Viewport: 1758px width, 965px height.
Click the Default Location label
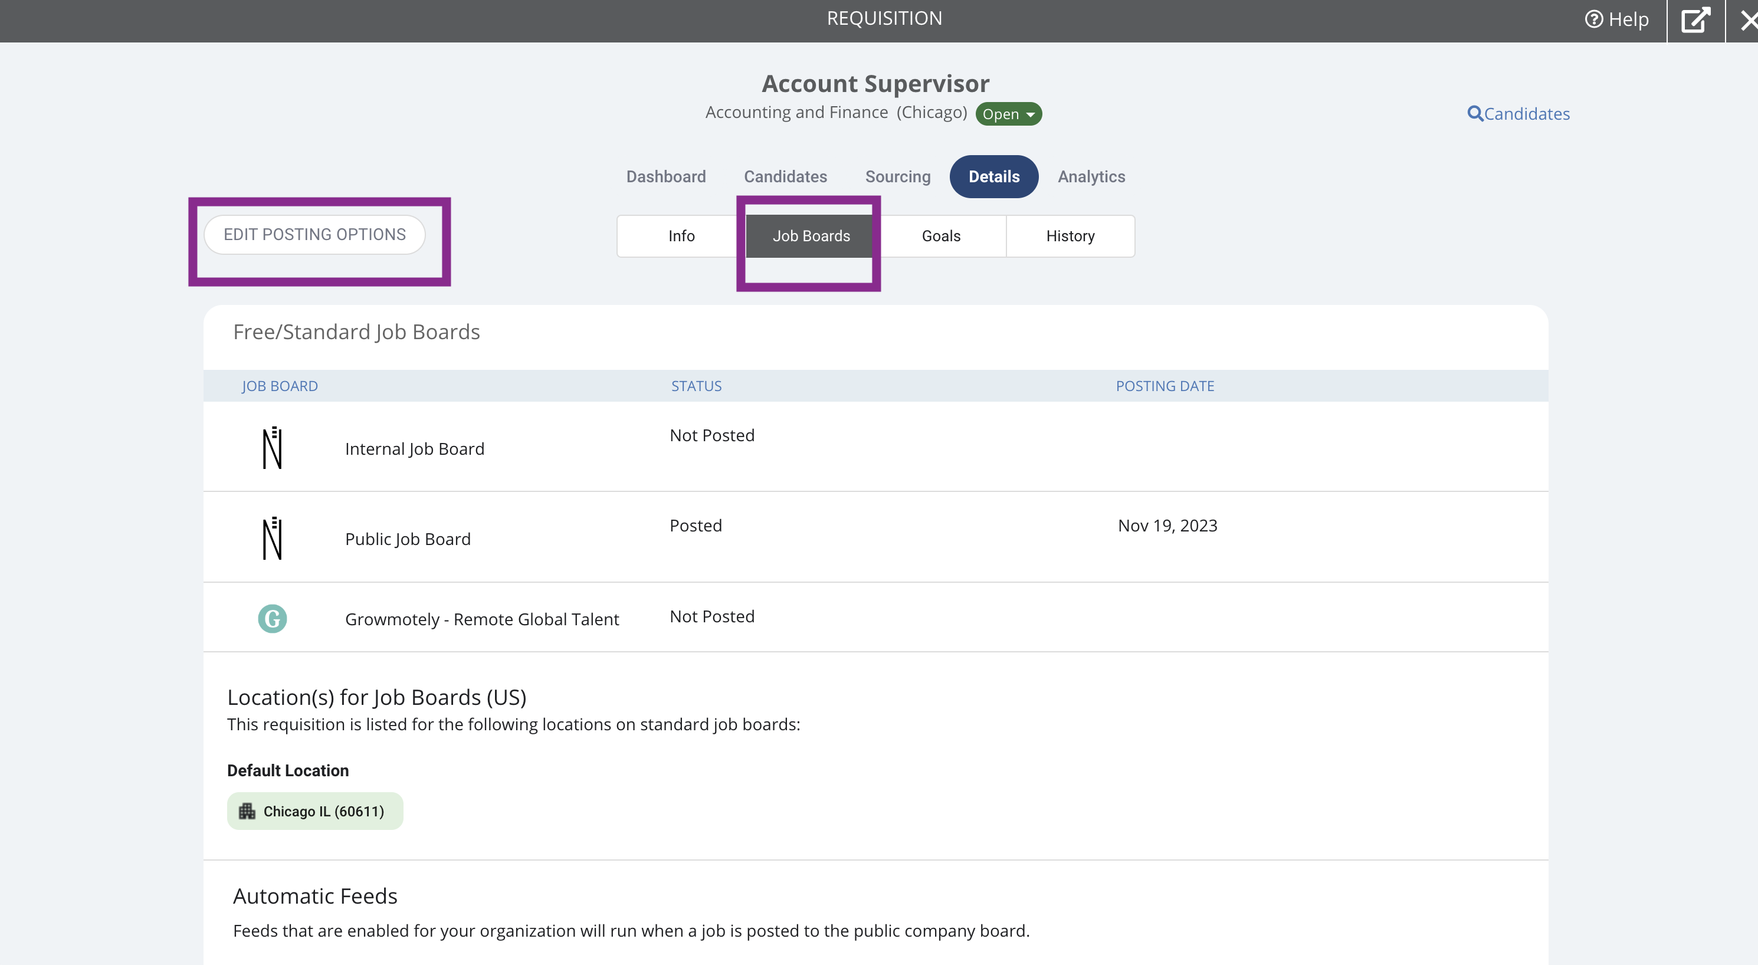[x=288, y=770]
